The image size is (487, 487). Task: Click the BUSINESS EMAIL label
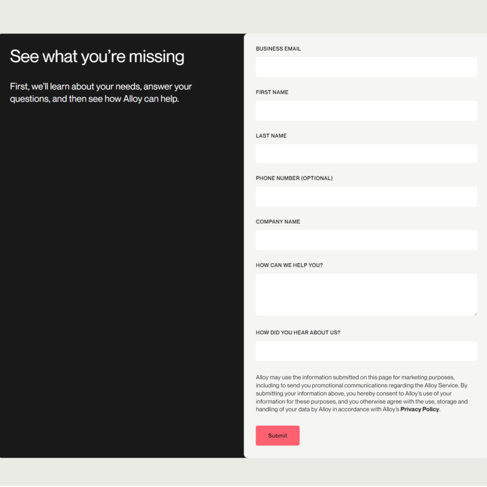[278, 49]
